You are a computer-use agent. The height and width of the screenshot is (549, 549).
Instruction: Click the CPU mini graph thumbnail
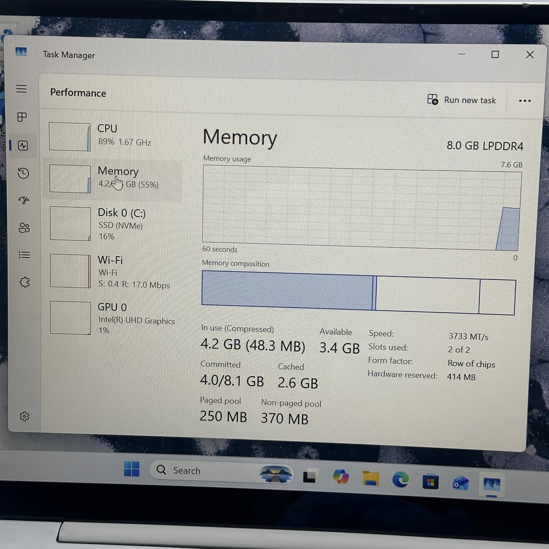pyautogui.click(x=70, y=137)
